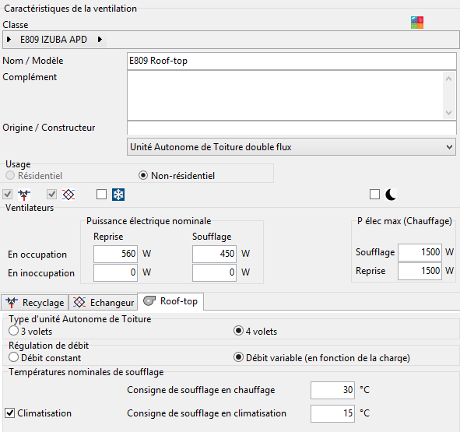Switch to the Recyclage tab

tap(34, 302)
